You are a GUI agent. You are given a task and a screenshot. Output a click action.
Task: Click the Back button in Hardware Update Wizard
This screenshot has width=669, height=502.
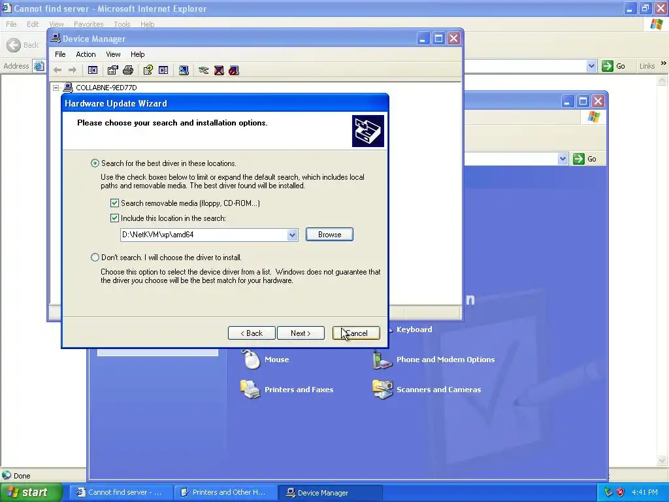(x=252, y=333)
